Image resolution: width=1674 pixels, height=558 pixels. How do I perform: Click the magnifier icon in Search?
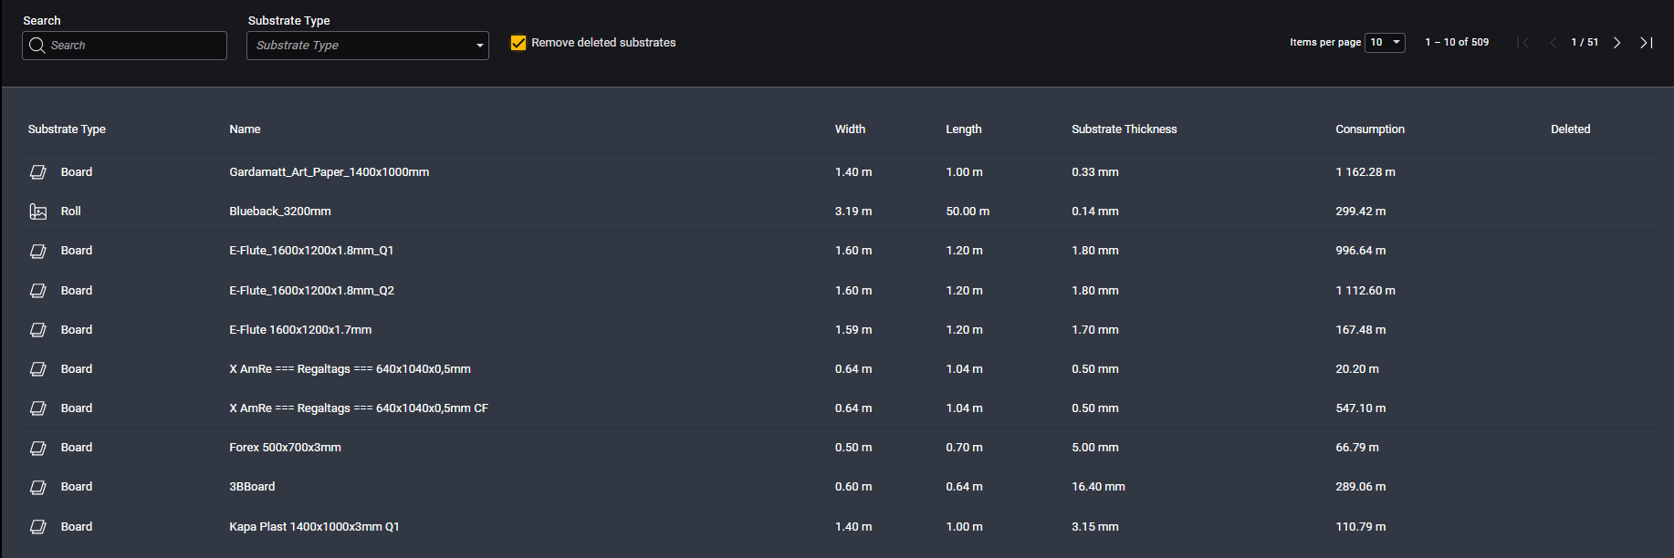click(37, 46)
